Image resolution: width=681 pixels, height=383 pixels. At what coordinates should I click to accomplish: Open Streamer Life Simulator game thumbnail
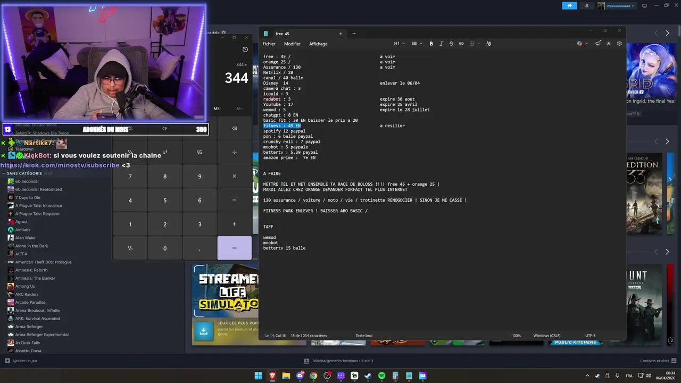click(x=226, y=291)
